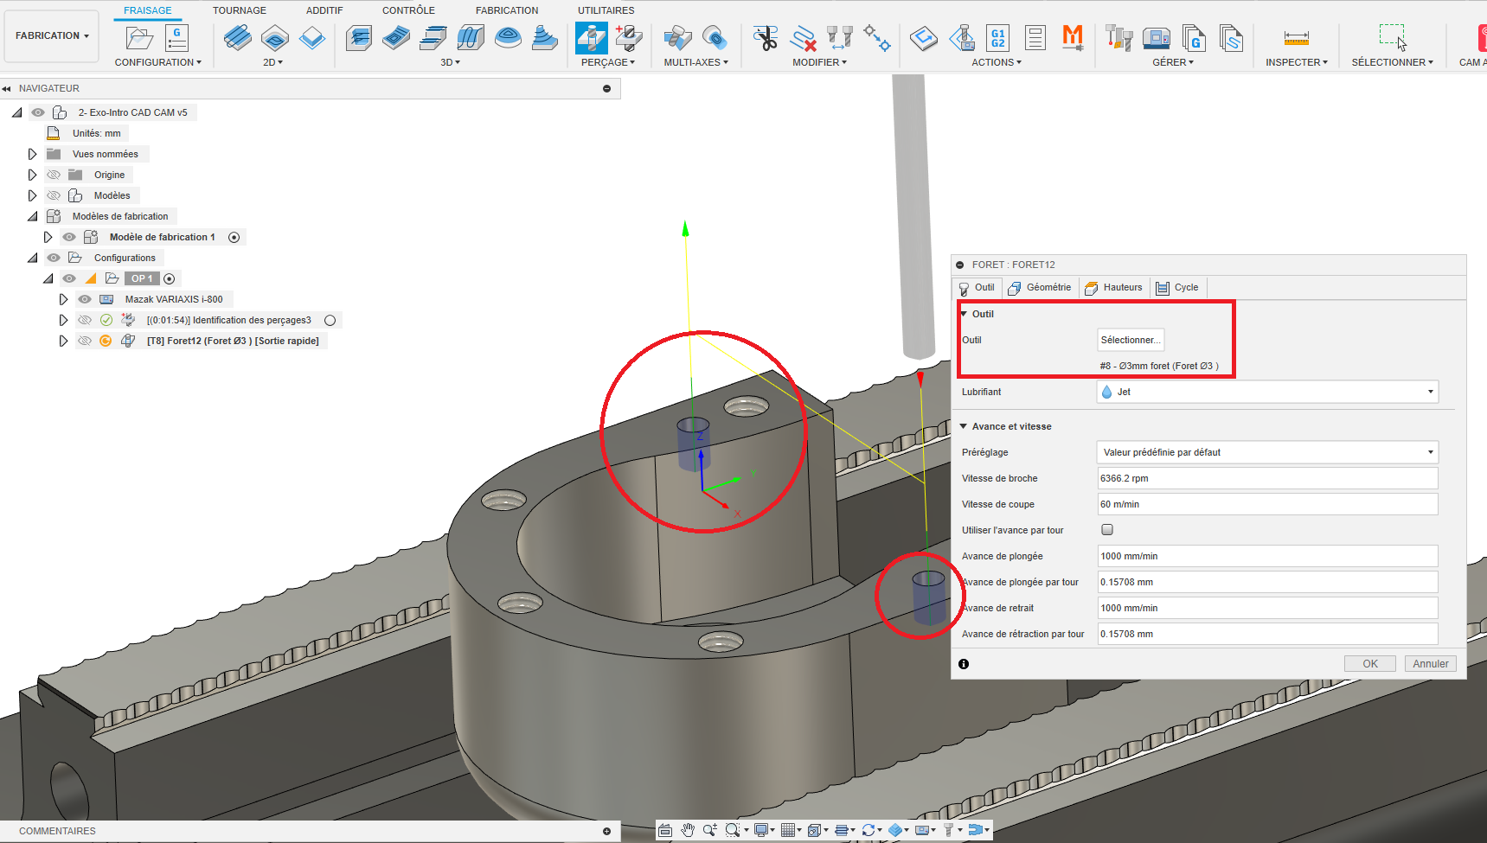Viewport: 1487px width, 843px height.
Task: Open the tool library icon in Gérer
Action: pos(1118,38)
